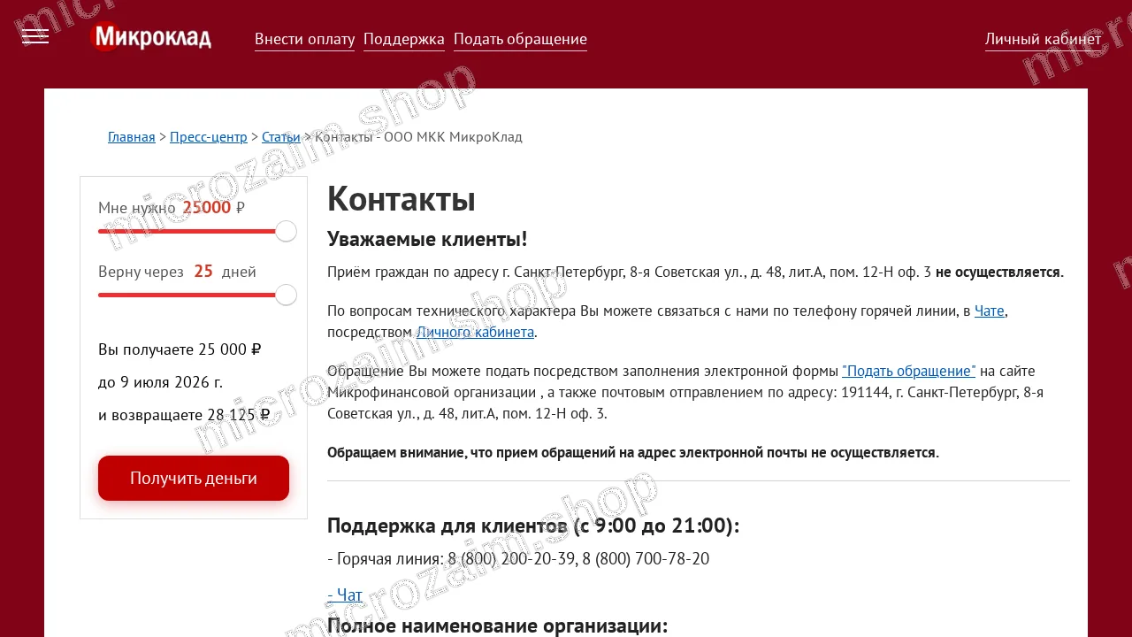Screen dimensions: 1132x637
Task: Open the Личного кабинета link in paragraph
Action: 475,332
